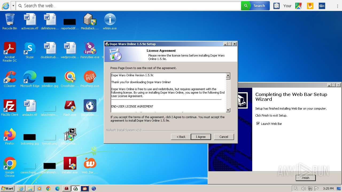Click the Edge taskbar icon
Screen dimensions: 342x192
pyautogui.click(x=57, y=189)
